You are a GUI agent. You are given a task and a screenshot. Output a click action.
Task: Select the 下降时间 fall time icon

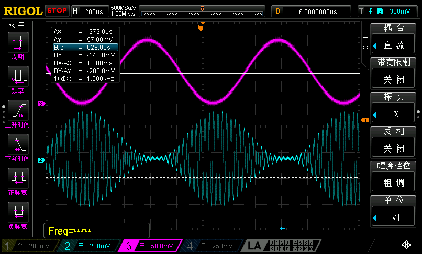pos(18,146)
